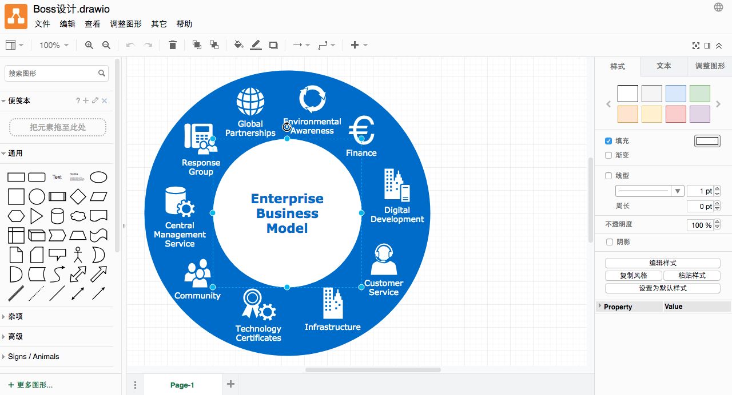Click the zoom out magnifier icon
This screenshot has width=732, height=395.
[x=106, y=45]
